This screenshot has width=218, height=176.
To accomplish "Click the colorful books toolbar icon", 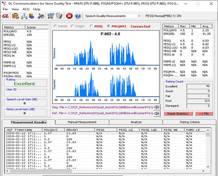I will click(32, 16).
